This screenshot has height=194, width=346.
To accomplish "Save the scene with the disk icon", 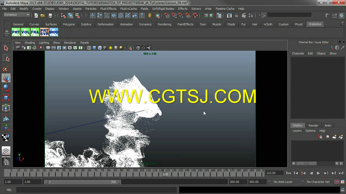I will 50,16.
